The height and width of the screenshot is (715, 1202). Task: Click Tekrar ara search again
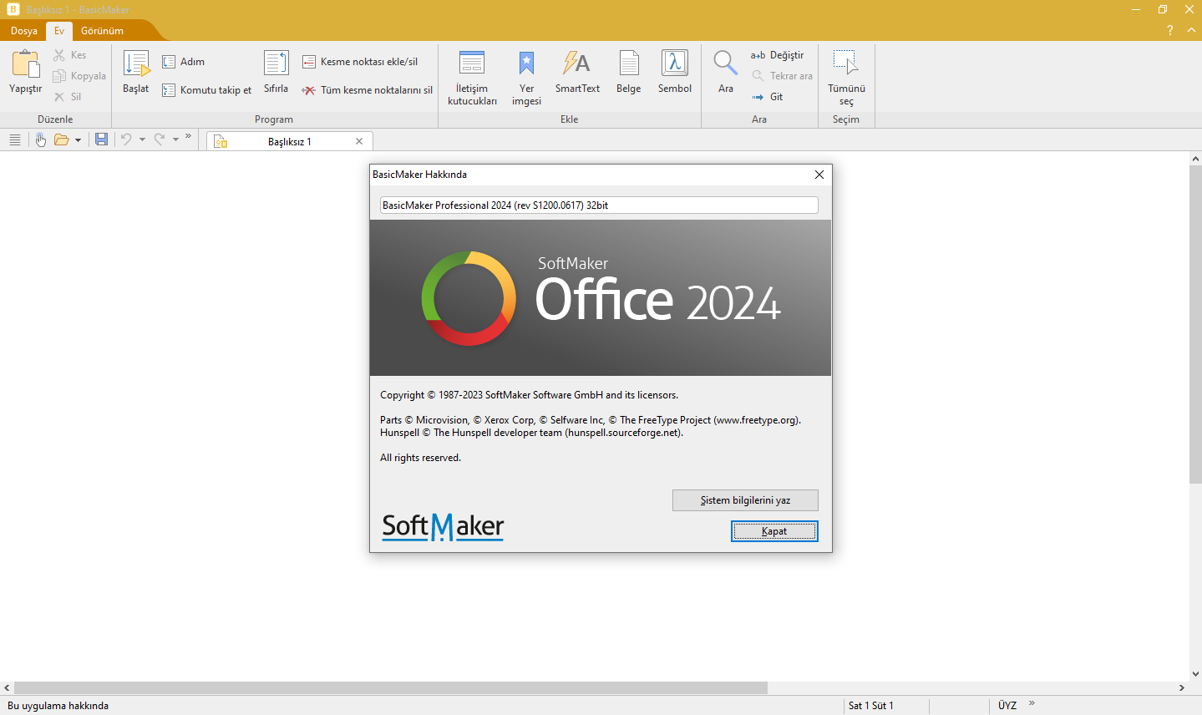(x=783, y=76)
